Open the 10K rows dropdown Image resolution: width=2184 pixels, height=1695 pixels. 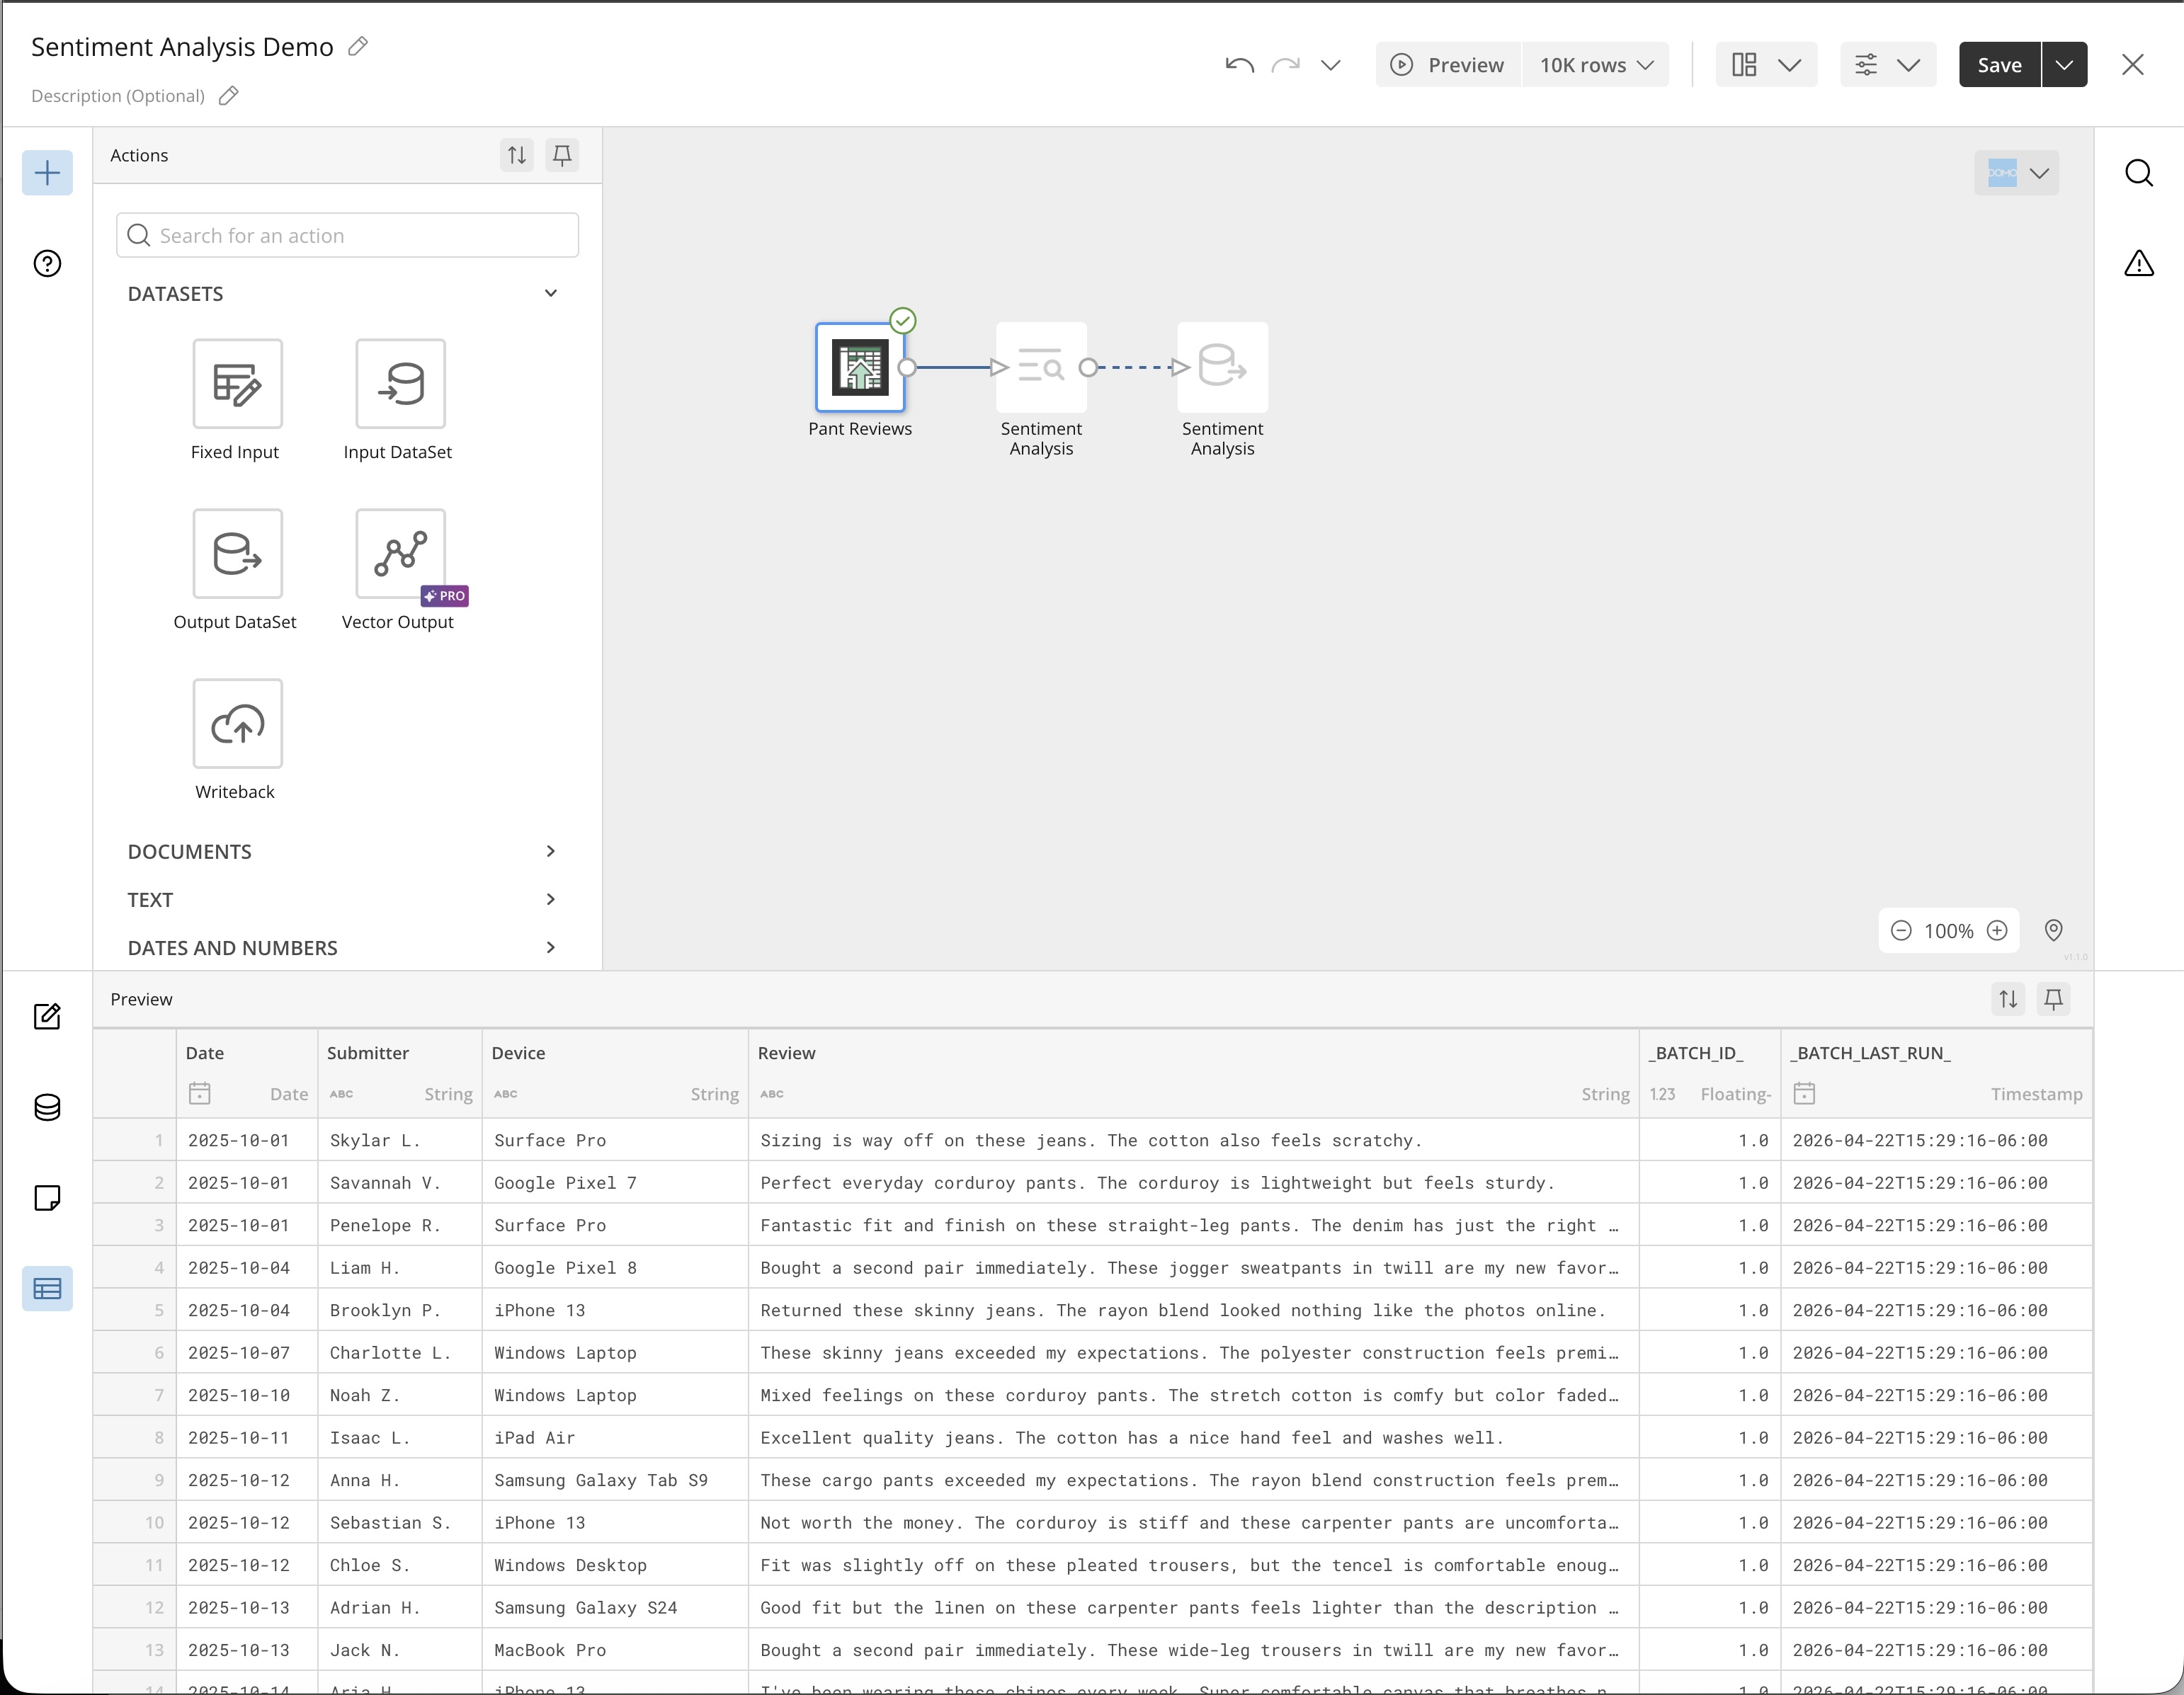(1596, 65)
